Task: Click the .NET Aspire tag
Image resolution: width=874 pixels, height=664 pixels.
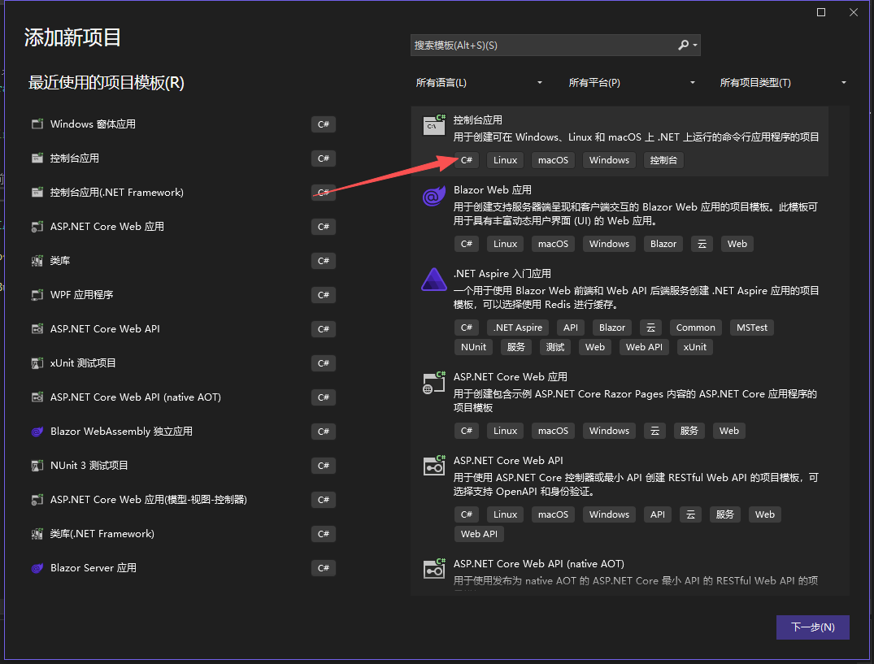Action: (x=518, y=328)
